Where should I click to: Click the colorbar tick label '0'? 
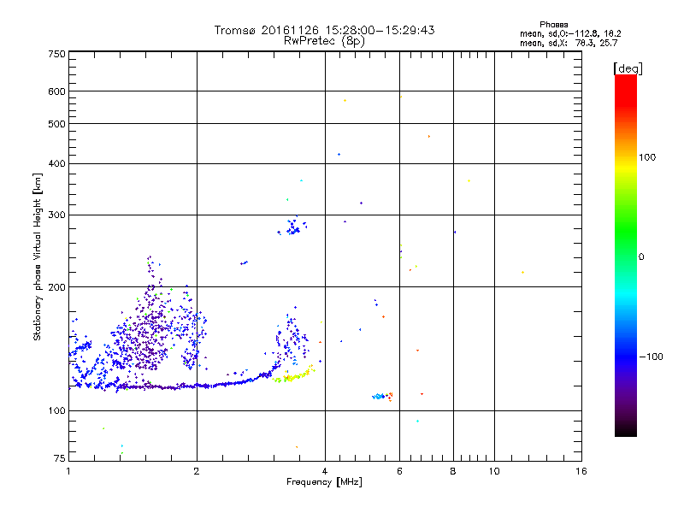click(641, 257)
